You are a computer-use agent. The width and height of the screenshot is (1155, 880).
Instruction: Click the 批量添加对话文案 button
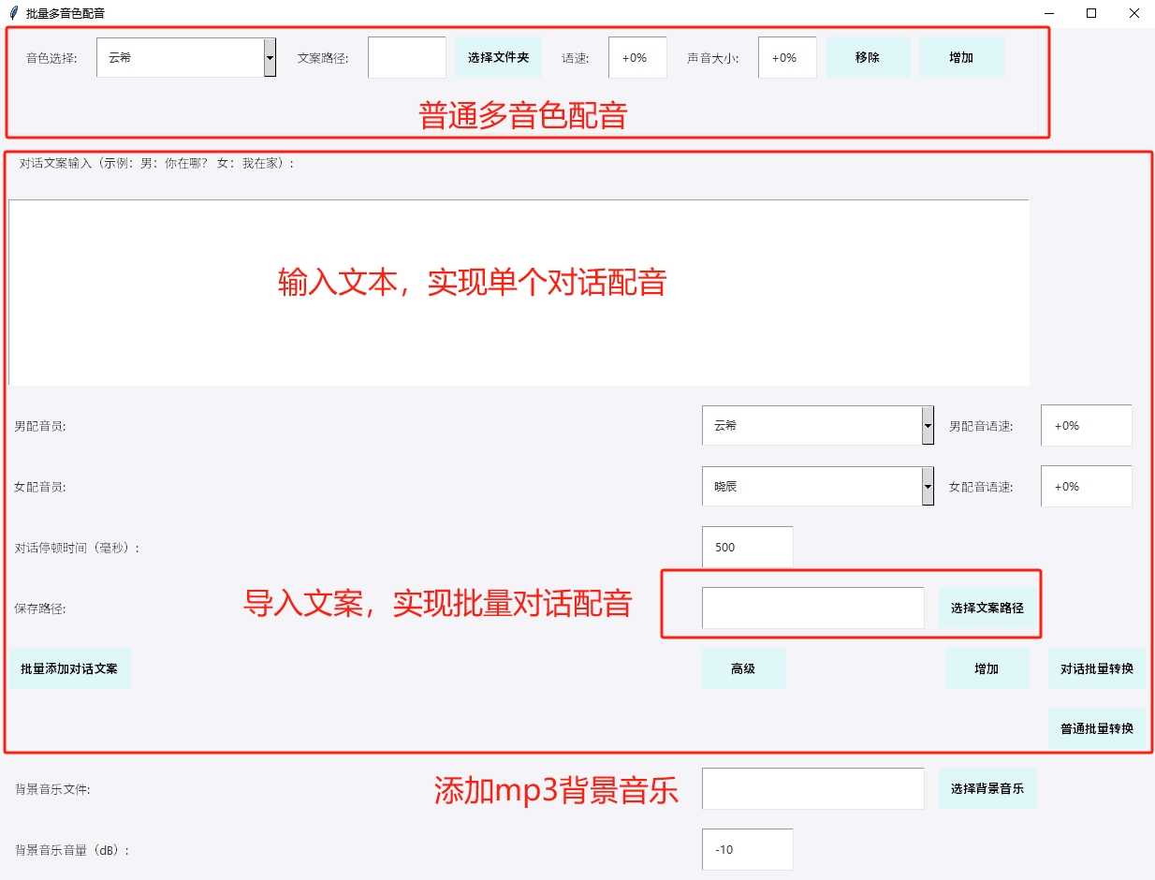coord(69,668)
